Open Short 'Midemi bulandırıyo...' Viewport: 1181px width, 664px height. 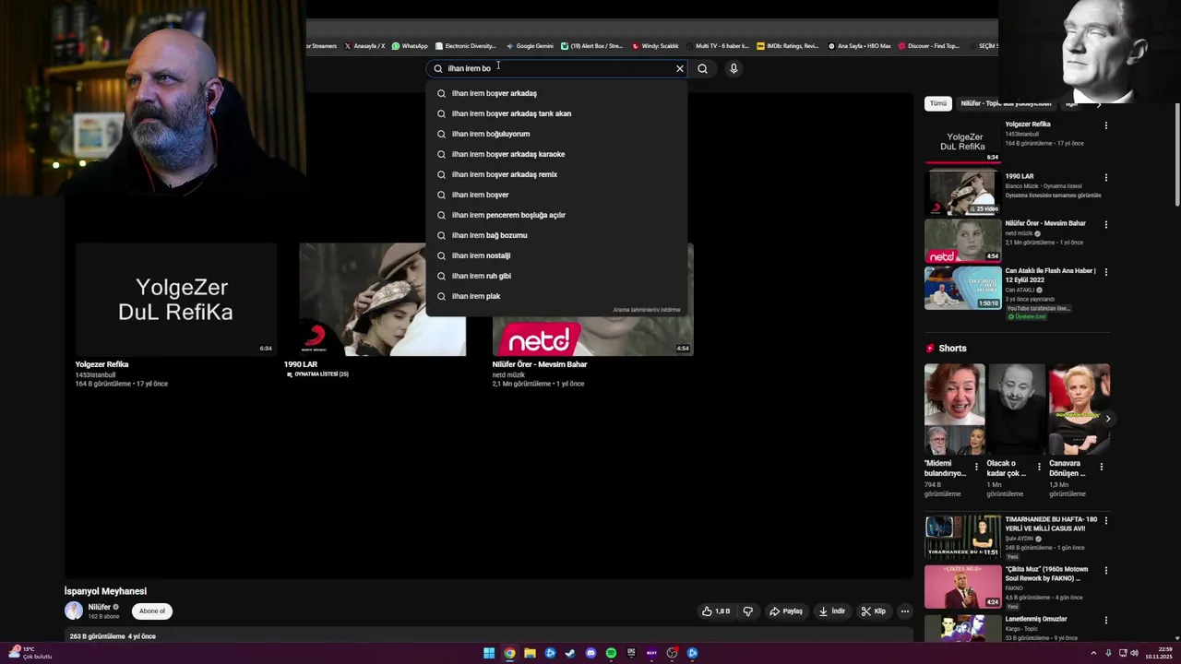(x=954, y=409)
